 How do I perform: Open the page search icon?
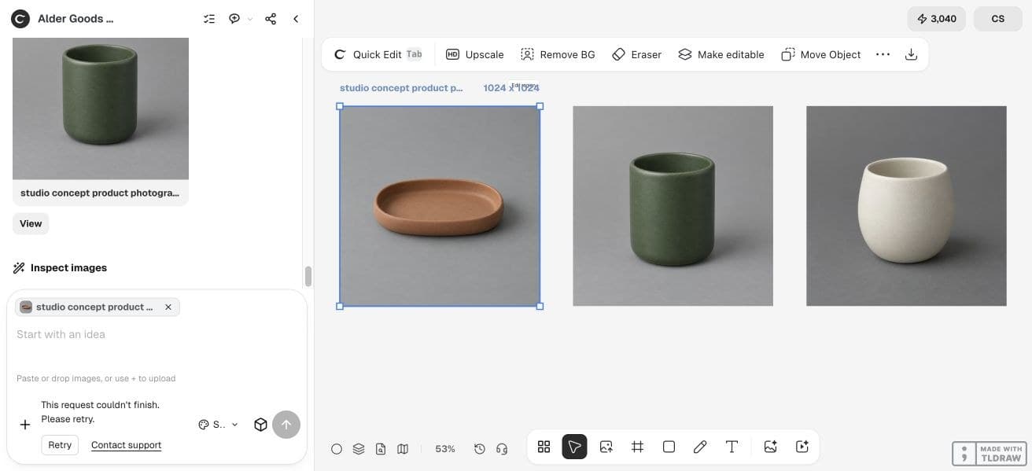coord(381,448)
